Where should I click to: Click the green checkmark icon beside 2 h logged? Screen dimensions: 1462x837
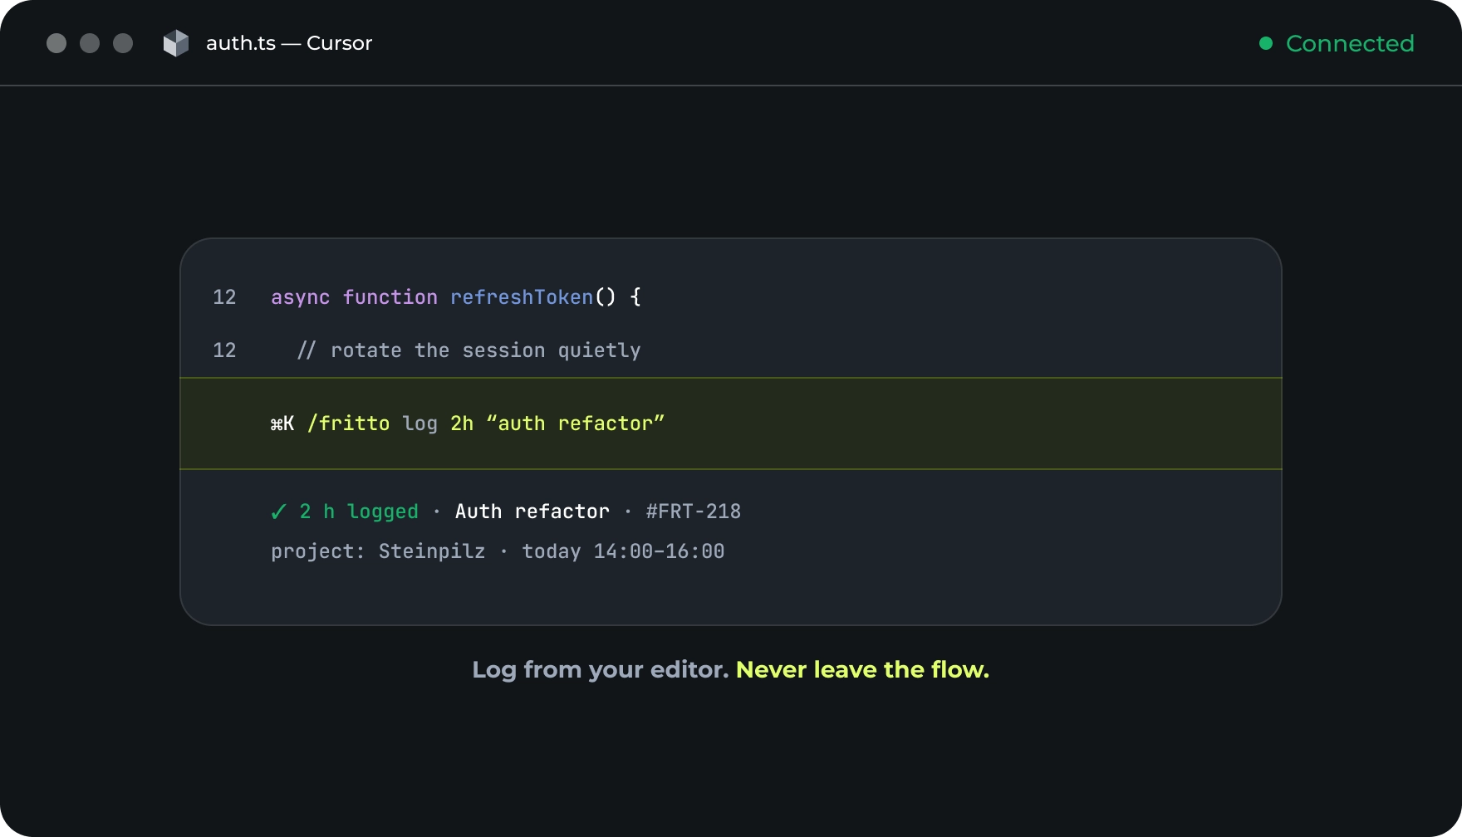pyautogui.click(x=279, y=512)
